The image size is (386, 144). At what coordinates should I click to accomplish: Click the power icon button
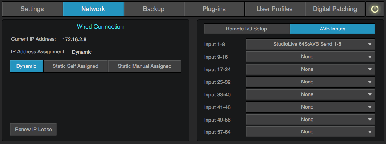[375, 9]
